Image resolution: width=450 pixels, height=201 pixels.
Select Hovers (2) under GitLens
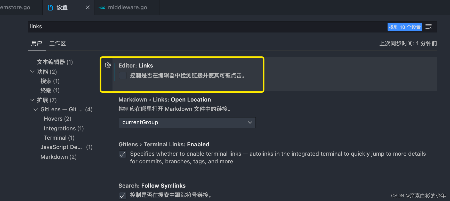click(58, 119)
